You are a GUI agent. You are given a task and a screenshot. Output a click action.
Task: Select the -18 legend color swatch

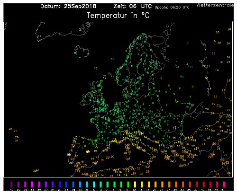(66, 185)
